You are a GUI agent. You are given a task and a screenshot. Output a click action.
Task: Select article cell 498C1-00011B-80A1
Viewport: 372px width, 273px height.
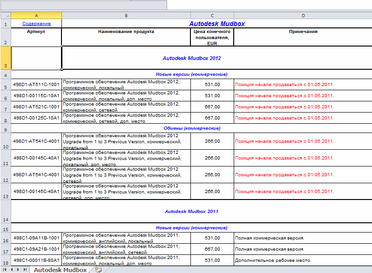pos(36,260)
